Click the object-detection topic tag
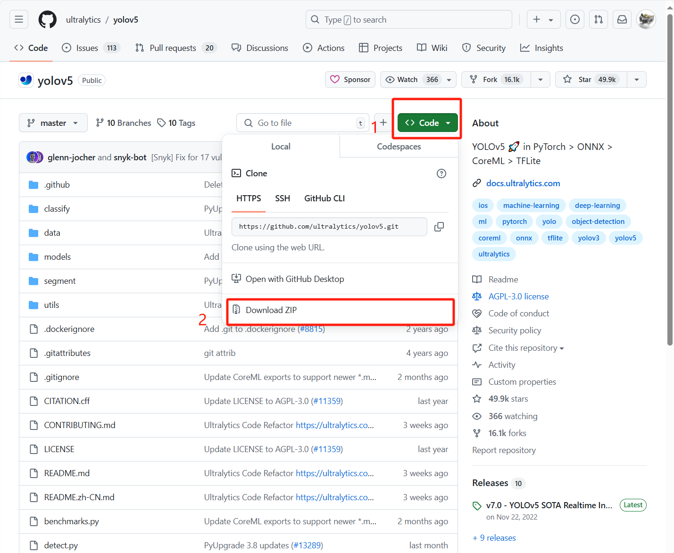The height and width of the screenshot is (553, 674). pyautogui.click(x=598, y=222)
